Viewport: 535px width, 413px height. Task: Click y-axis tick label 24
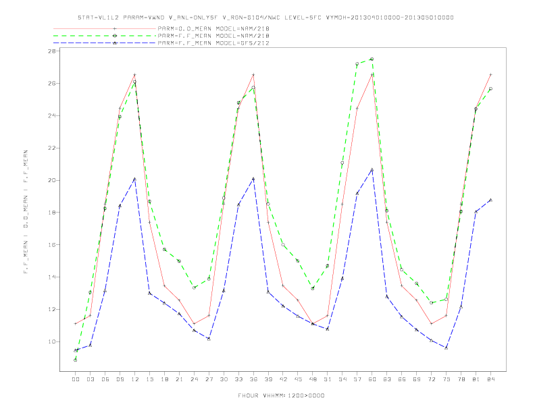[53, 115]
